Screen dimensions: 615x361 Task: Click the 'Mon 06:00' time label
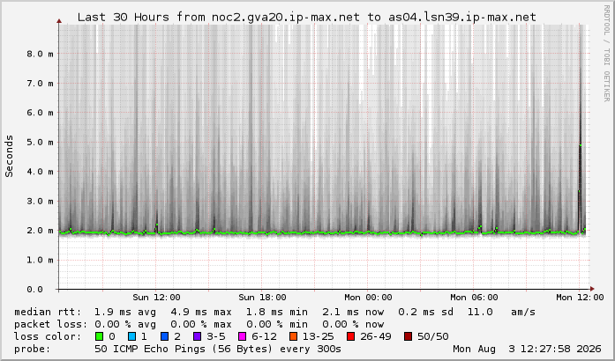click(474, 298)
